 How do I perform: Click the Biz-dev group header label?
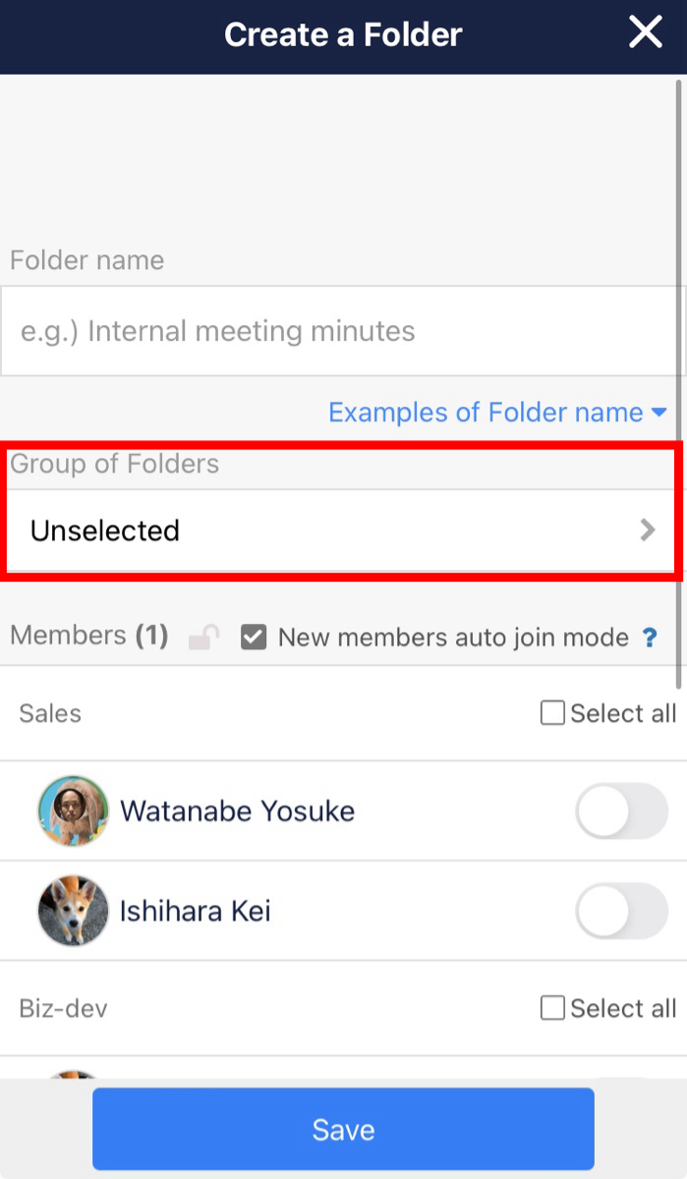click(x=63, y=1008)
